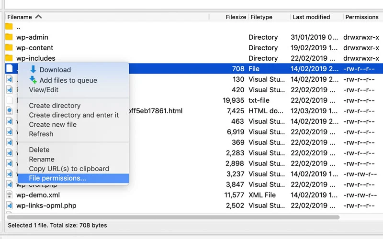Click the 12/03/2019 last modified cell

pos(314,111)
